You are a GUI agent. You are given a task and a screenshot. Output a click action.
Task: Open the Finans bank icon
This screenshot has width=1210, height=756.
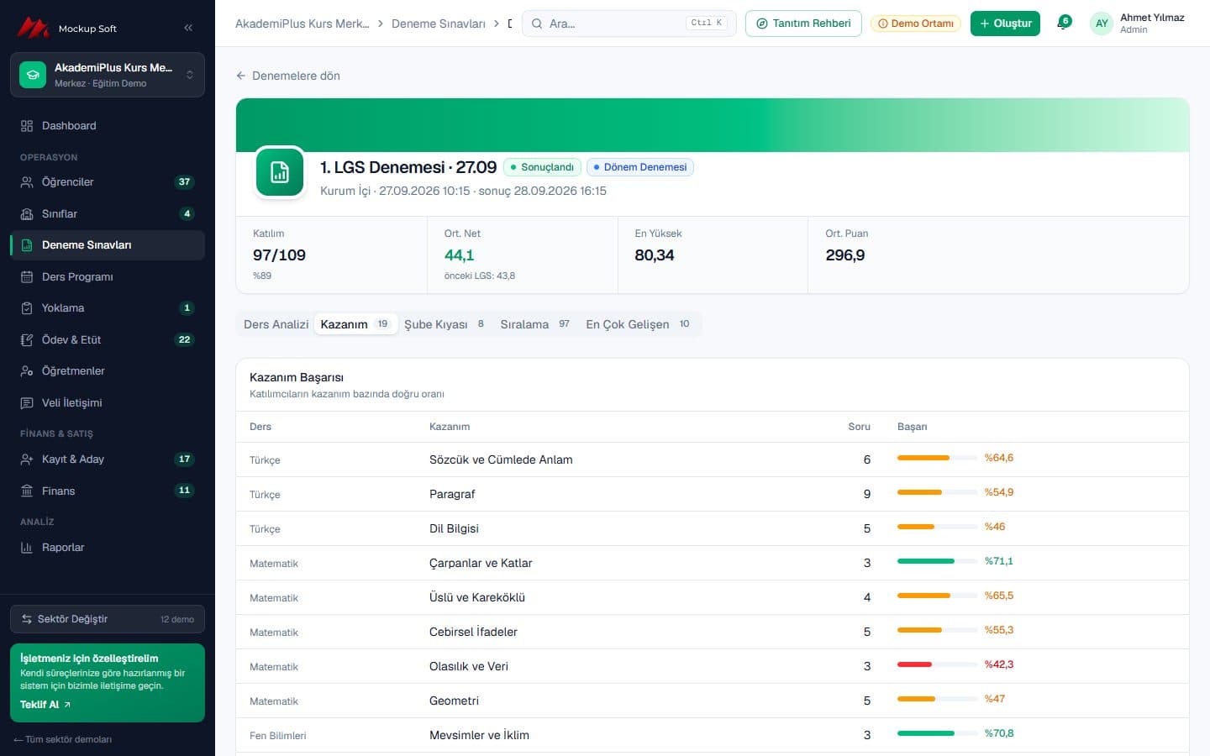point(27,491)
